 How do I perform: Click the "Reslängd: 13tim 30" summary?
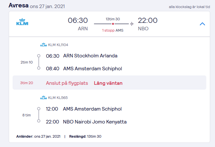coord(85,136)
